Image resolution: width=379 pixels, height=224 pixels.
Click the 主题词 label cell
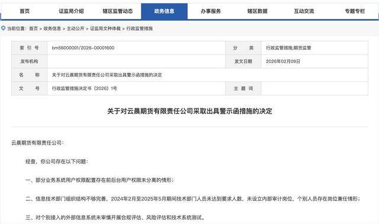pyautogui.click(x=243, y=88)
